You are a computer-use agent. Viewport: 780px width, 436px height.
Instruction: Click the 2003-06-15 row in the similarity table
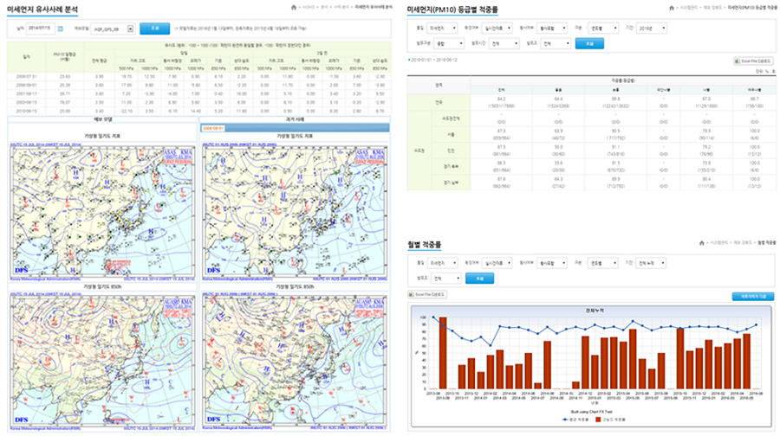click(199, 102)
